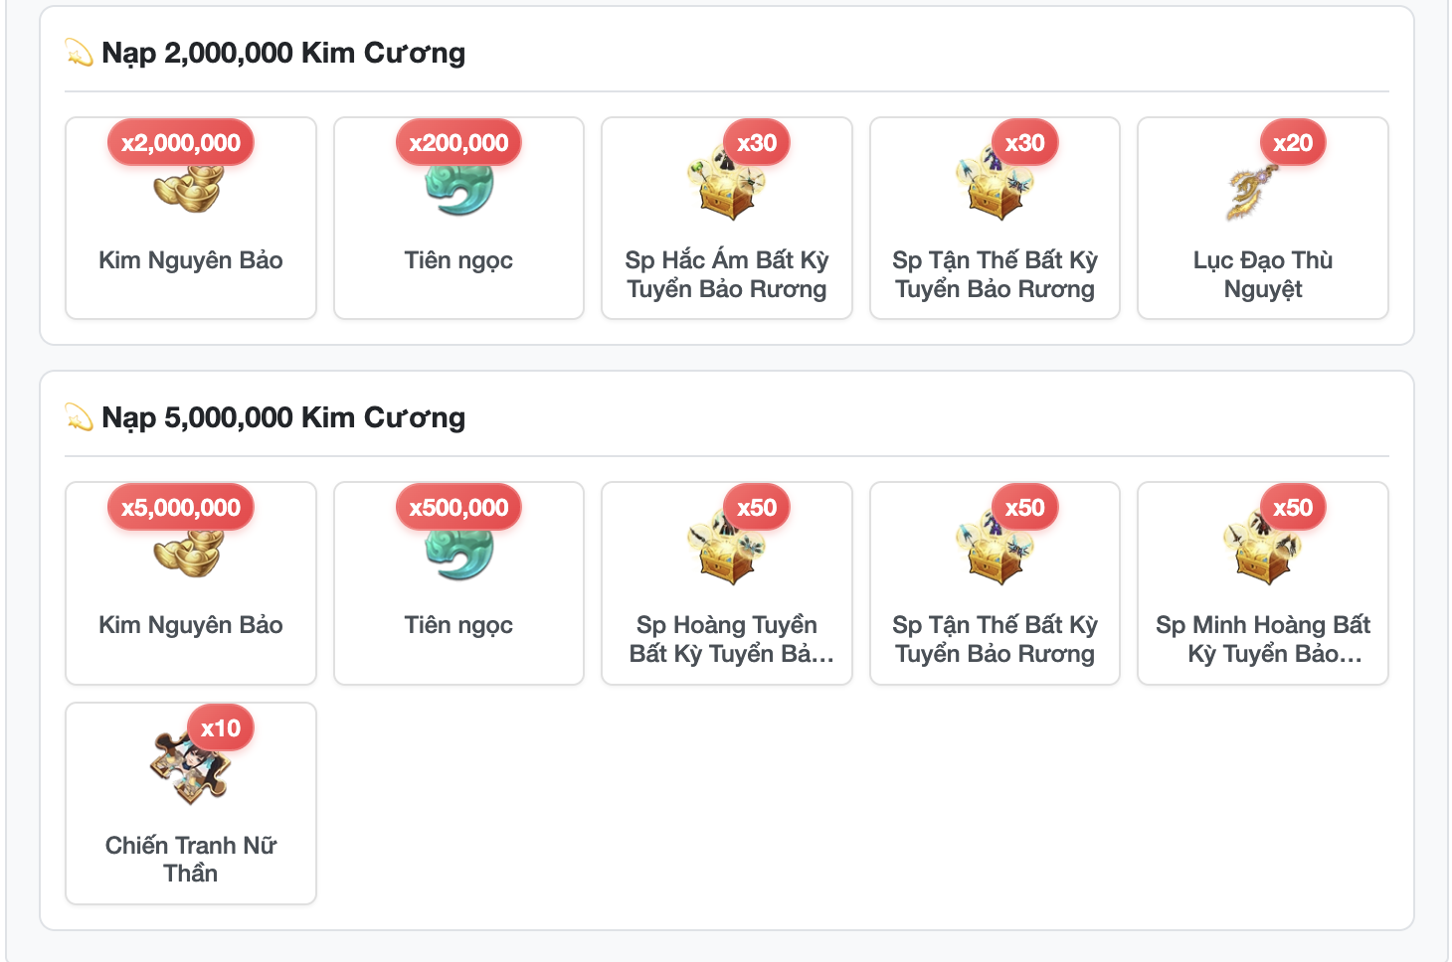Click the Nạp 5,000,000 Kim Cương heading
Image resolution: width=1452 pixels, height=962 pixels.
point(283,417)
